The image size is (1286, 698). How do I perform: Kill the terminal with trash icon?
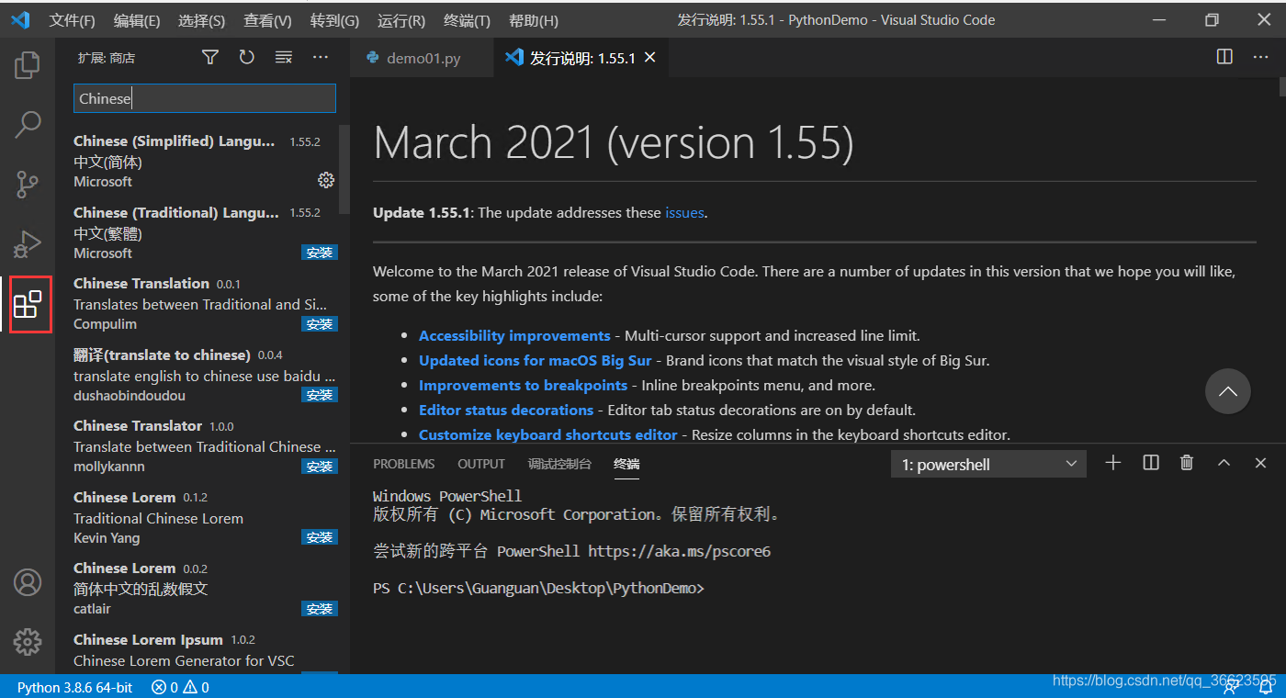pos(1187,463)
